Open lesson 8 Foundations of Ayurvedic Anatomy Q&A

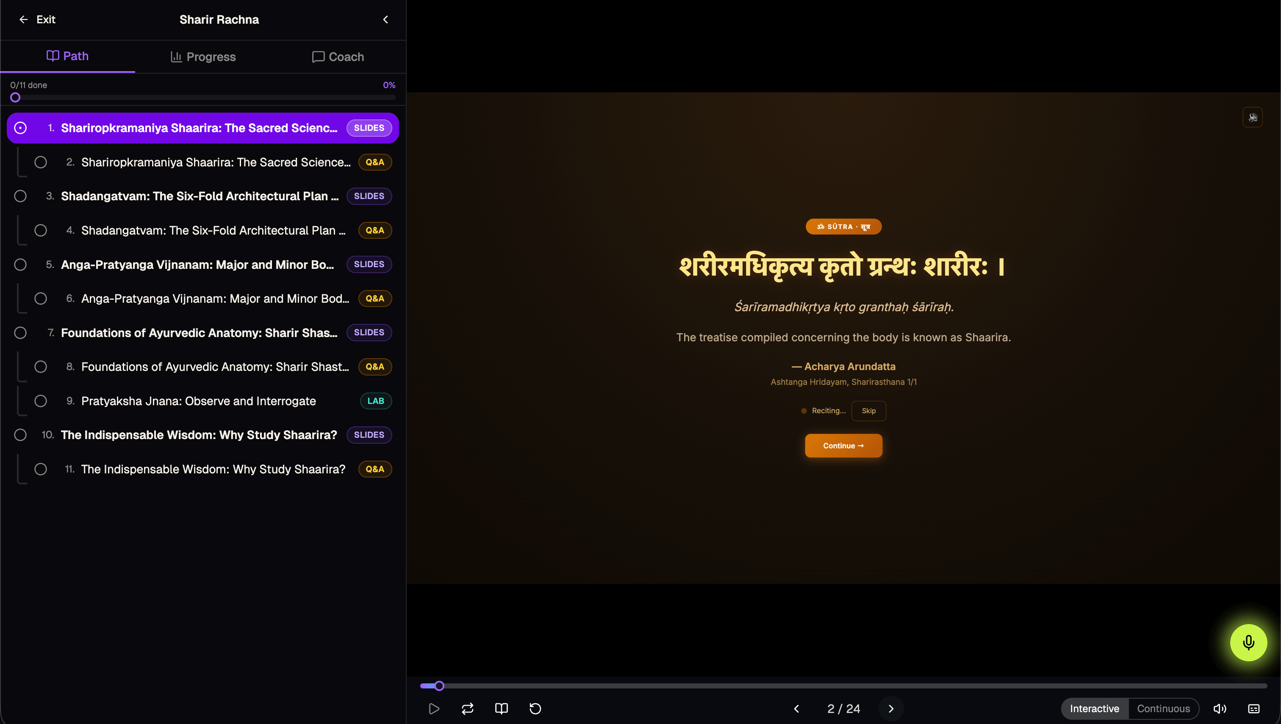tap(213, 367)
